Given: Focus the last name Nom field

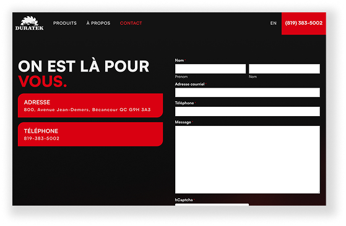Looking at the screenshot, I should [284, 69].
